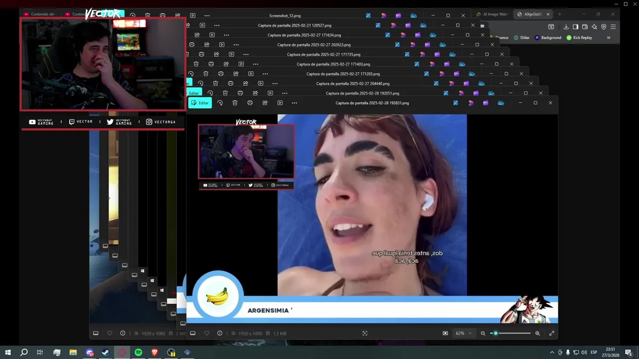
Task: Delete image in the 192051.png window
Action: tap(225, 93)
